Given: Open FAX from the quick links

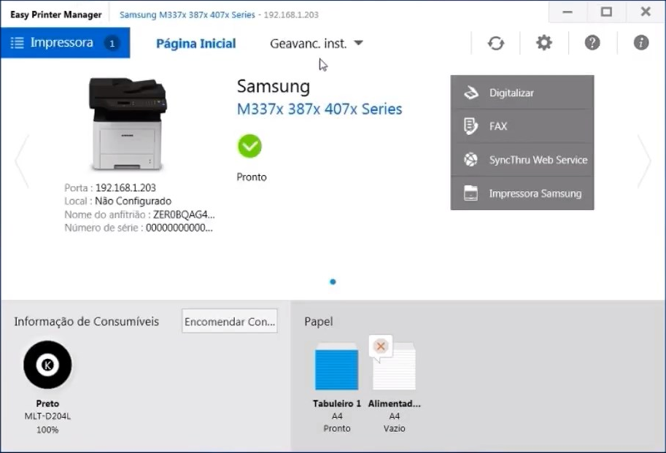Looking at the screenshot, I should coord(522,126).
